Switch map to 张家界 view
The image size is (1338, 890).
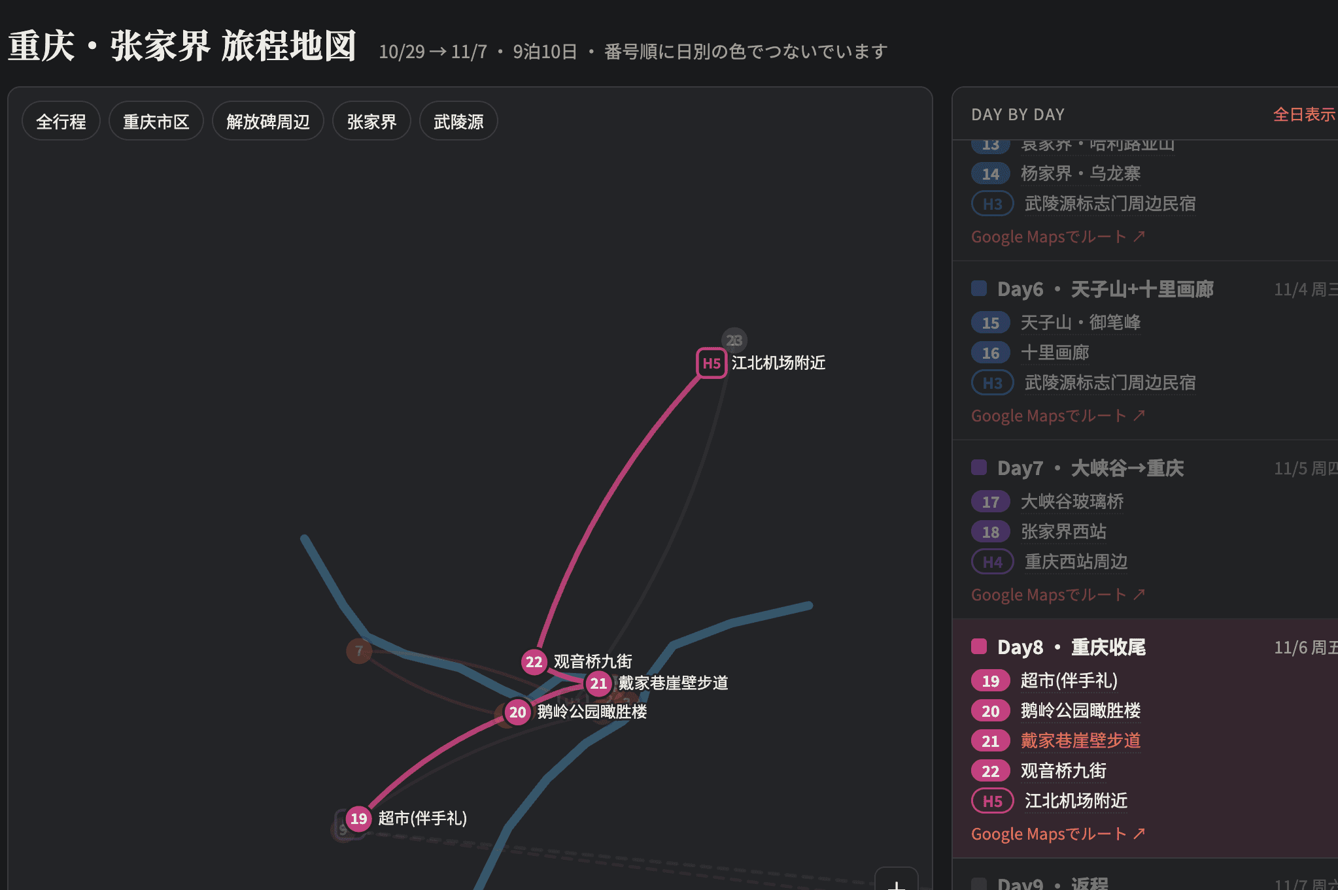[371, 122]
